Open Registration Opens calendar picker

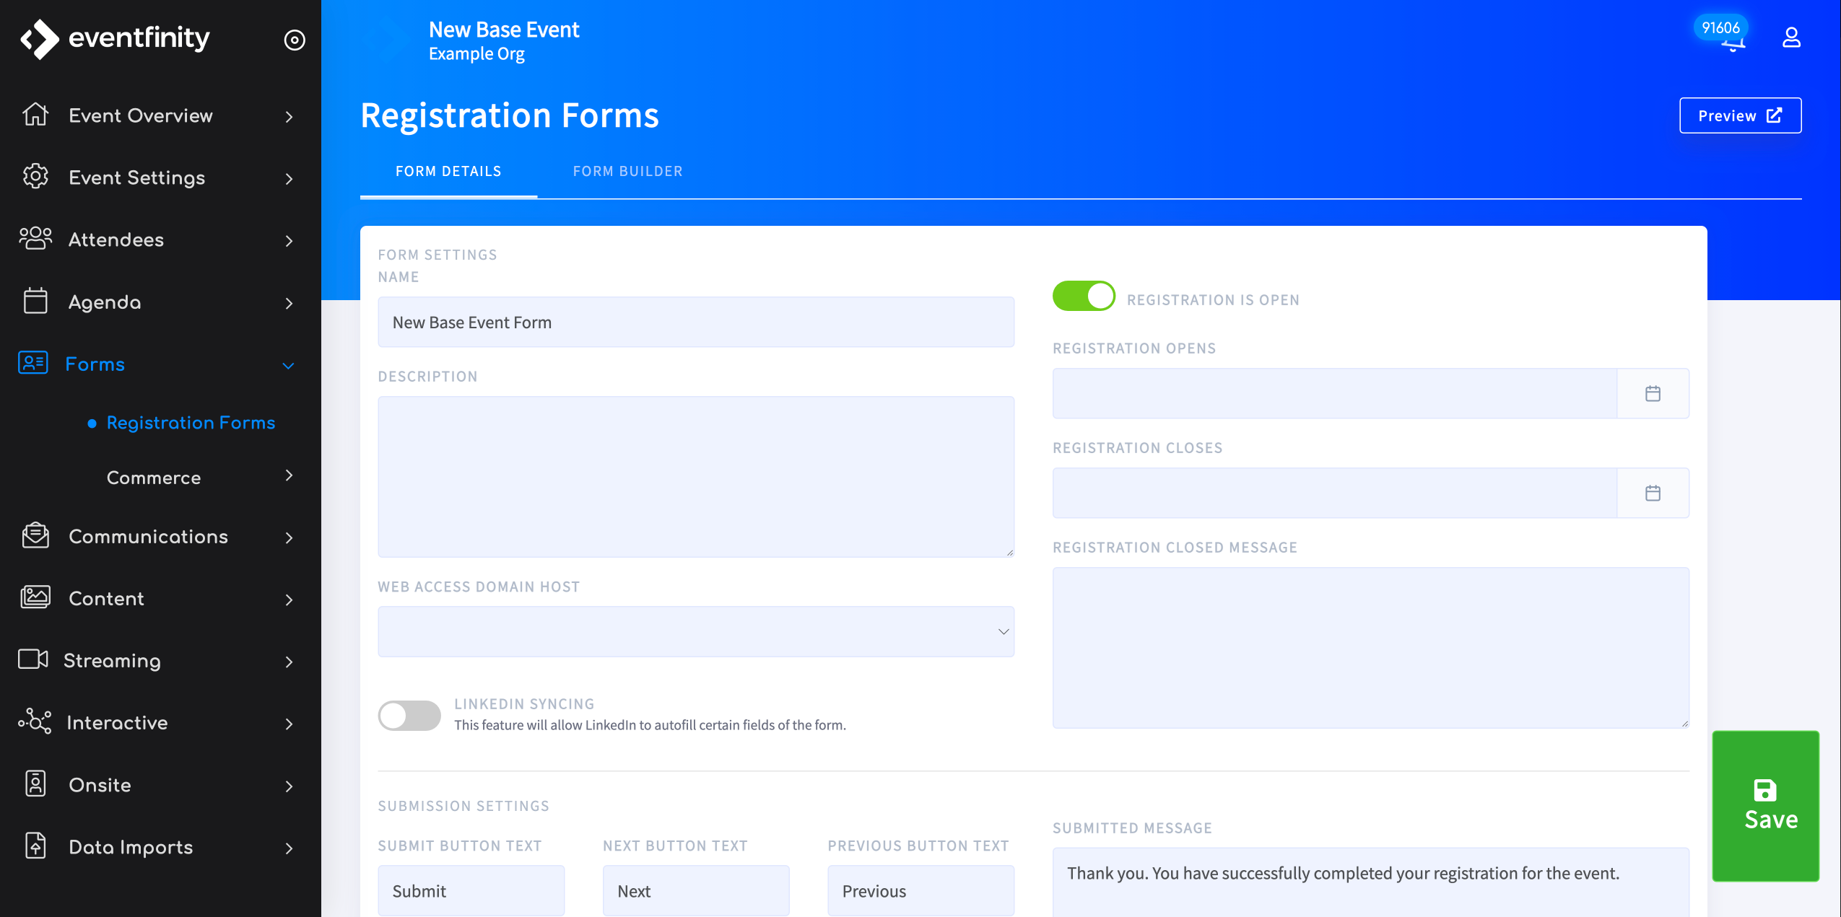pyautogui.click(x=1653, y=394)
